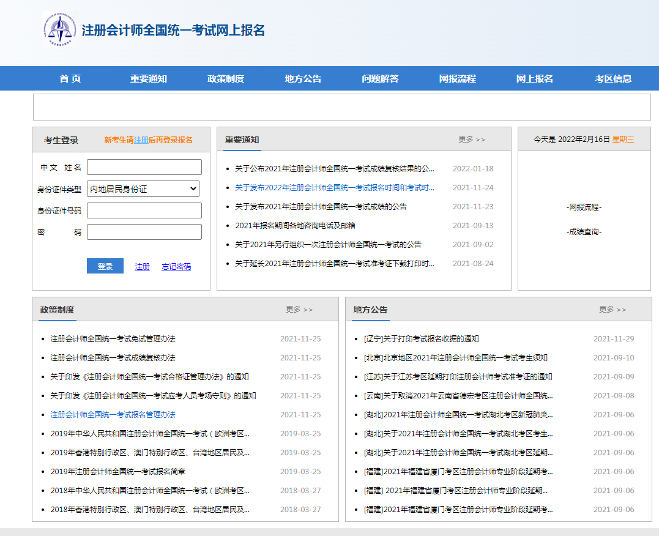Open the -成绩查询- shortcut link
659x536 pixels.
(x=584, y=232)
